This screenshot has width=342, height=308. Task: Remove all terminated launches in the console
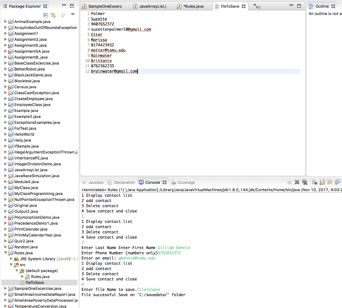pyautogui.click(x=305, y=182)
